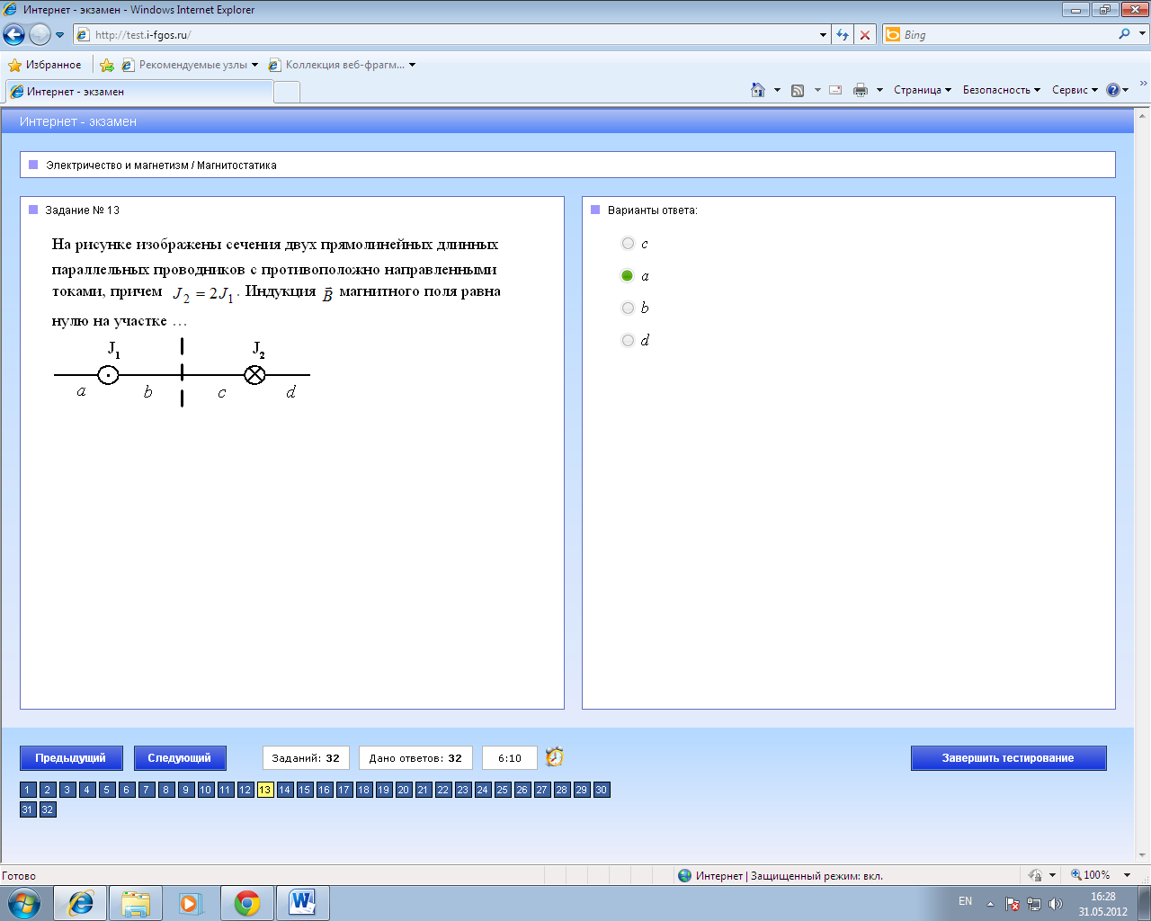Image resolution: width=1151 pixels, height=921 pixels.
Task: Go to question number 30
Action: 602,790
